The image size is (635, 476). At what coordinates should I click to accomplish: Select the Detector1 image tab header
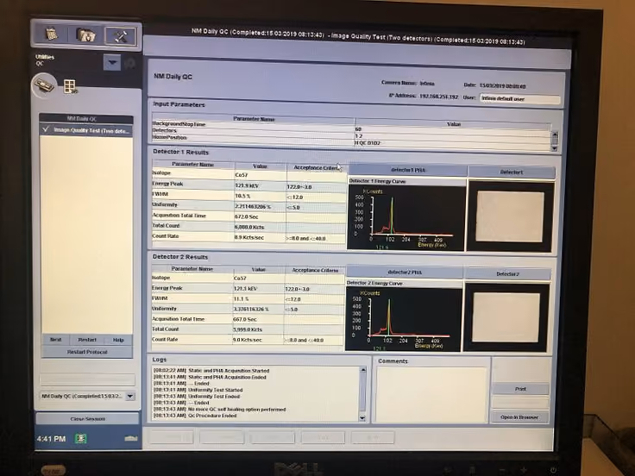[512, 172]
